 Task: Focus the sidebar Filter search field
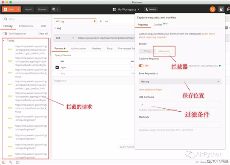point(26,19)
